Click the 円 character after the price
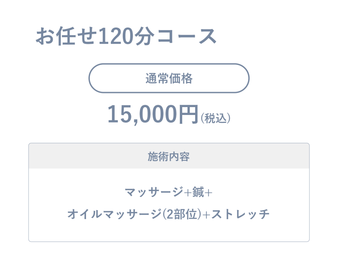This screenshot has width=338, height=259. click(188, 114)
